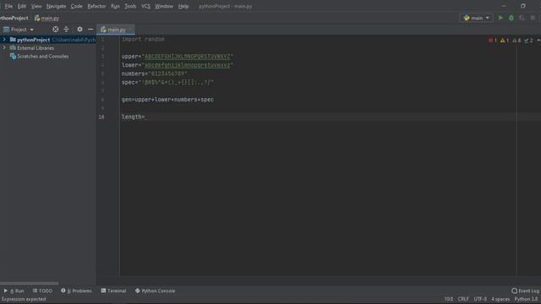541x304 pixels.
Task: Click the Collapse All icon in Project panel
Action: pos(66,30)
